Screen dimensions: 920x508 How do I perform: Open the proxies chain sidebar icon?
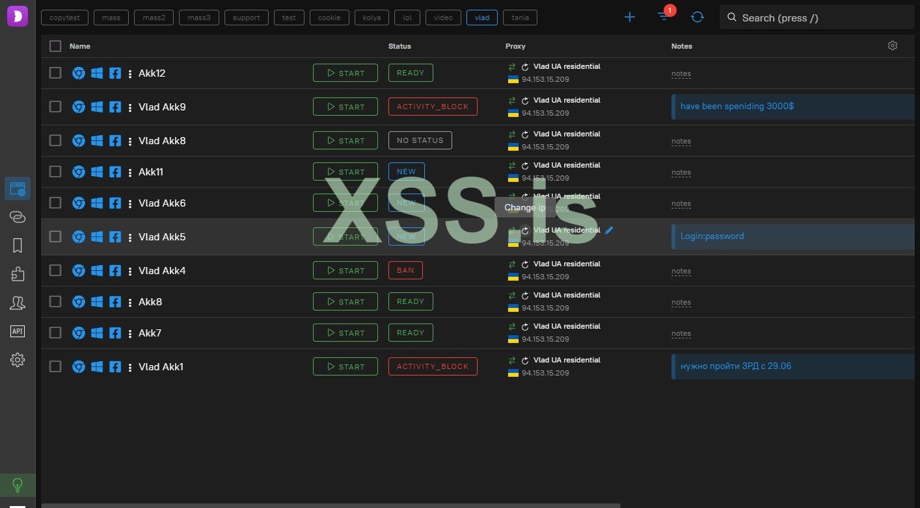coord(18,216)
